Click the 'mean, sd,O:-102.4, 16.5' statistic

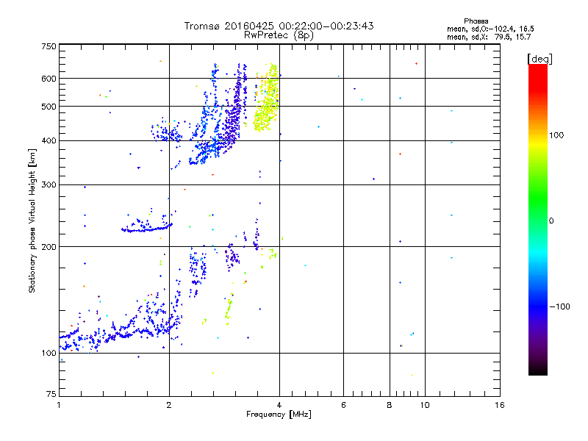[490, 29]
